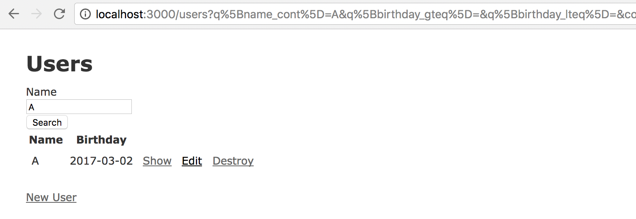
Task: Click Destroy link for user A
Action: 233,161
